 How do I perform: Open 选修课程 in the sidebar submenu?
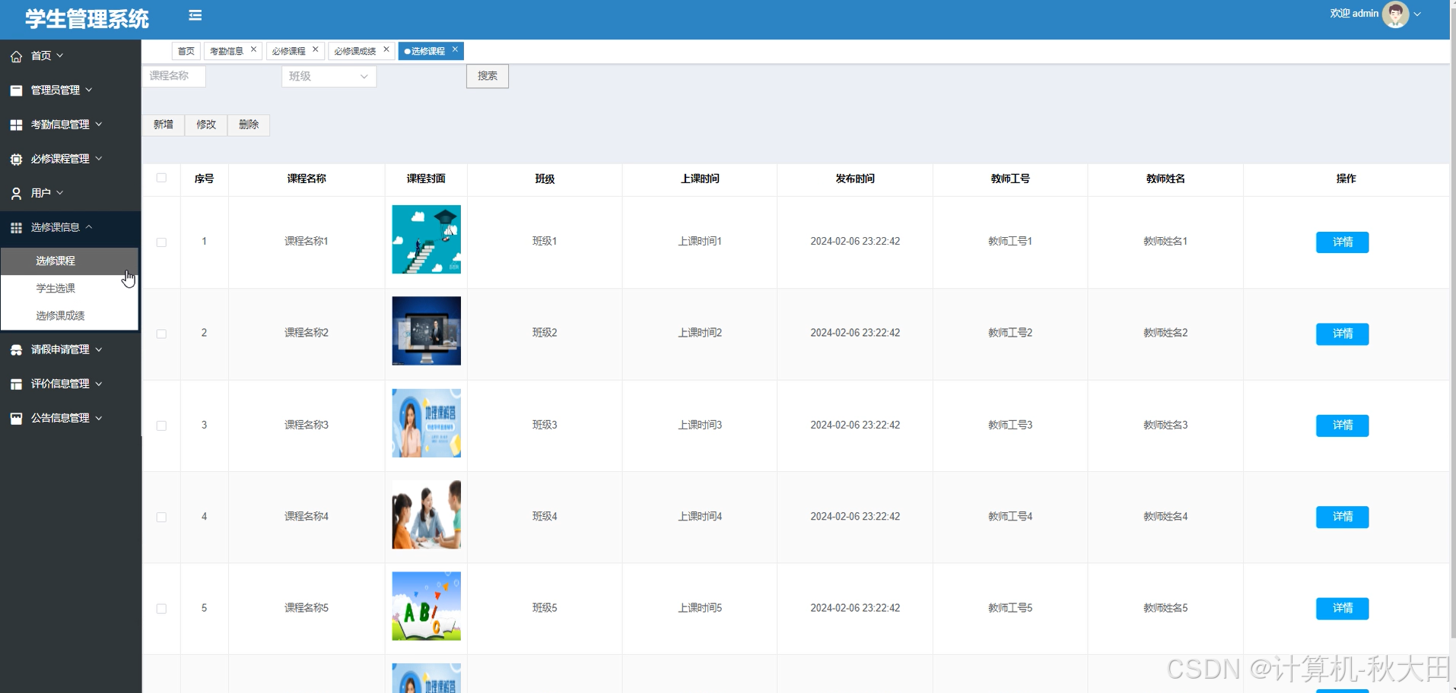[x=70, y=261]
